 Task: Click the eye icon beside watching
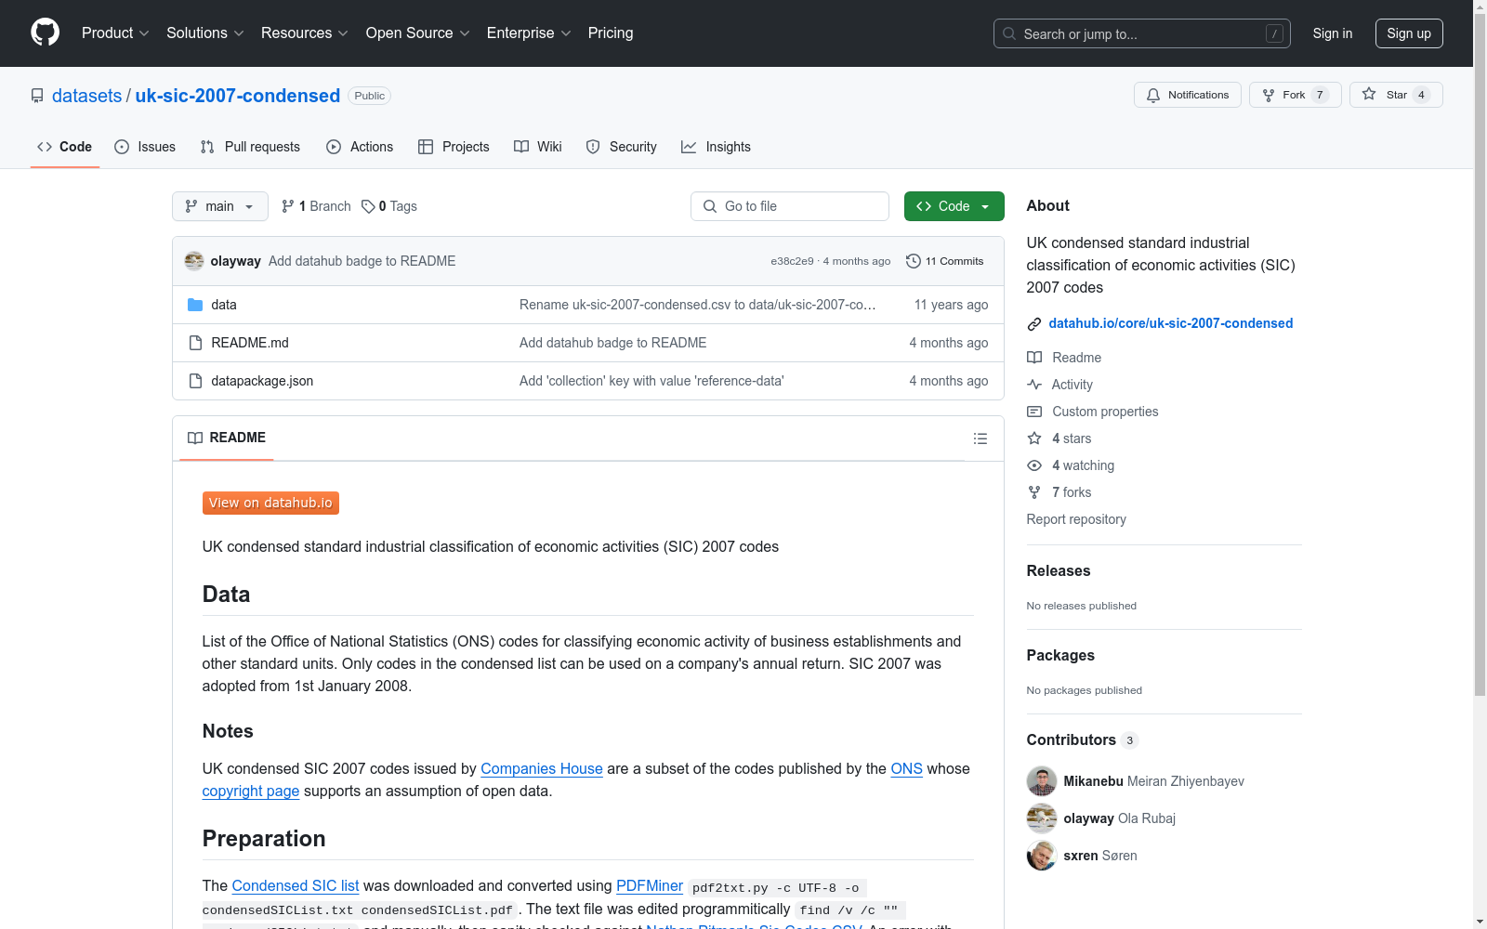1034,465
